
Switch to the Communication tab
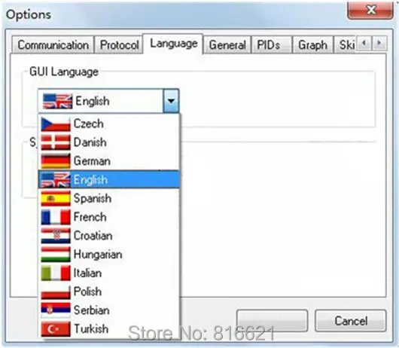[53, 45]
